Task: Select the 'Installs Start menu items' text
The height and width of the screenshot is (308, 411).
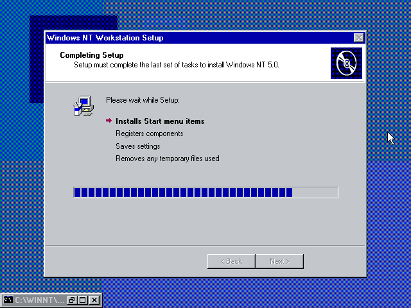Action: point(160,121)
